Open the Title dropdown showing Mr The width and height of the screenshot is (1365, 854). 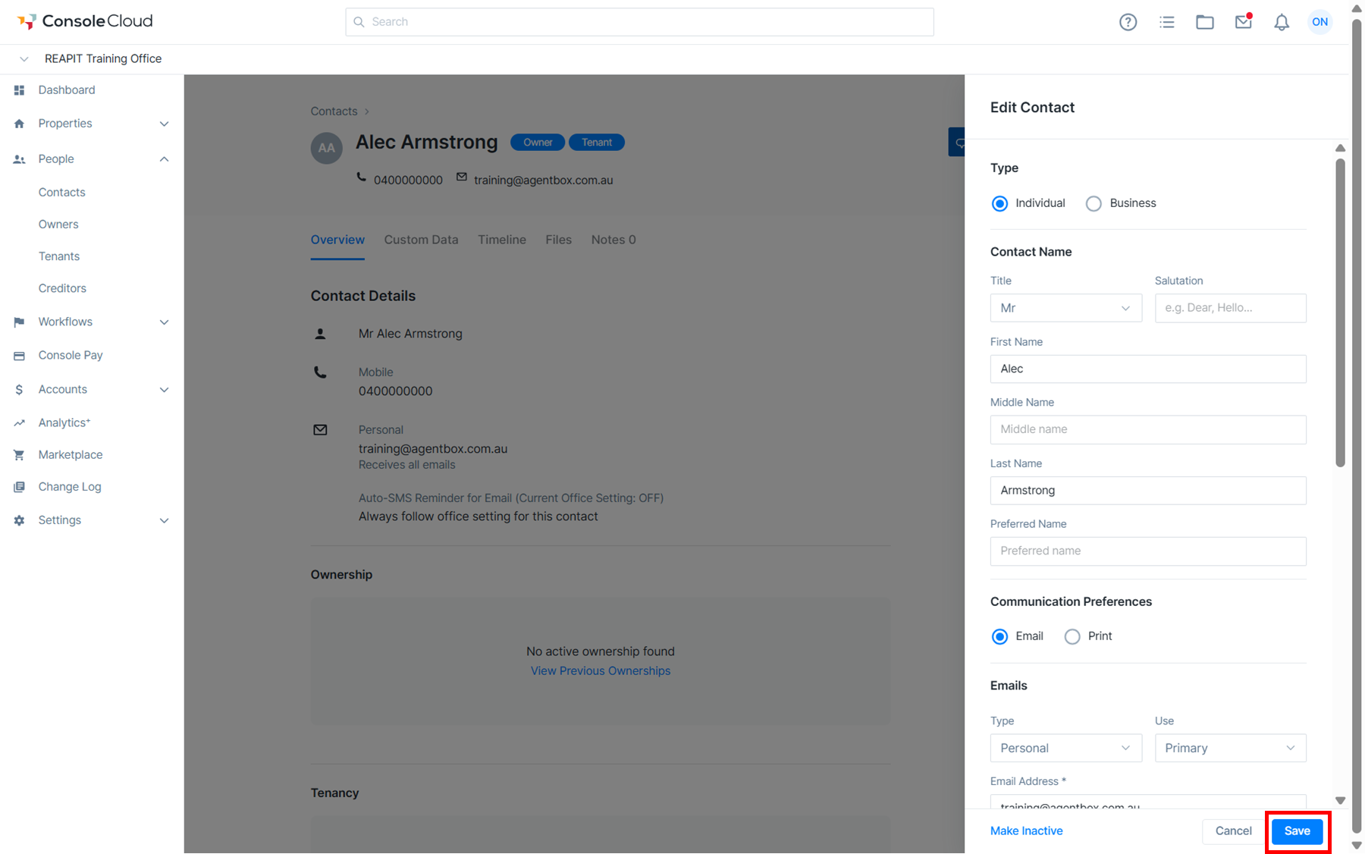1066,308
